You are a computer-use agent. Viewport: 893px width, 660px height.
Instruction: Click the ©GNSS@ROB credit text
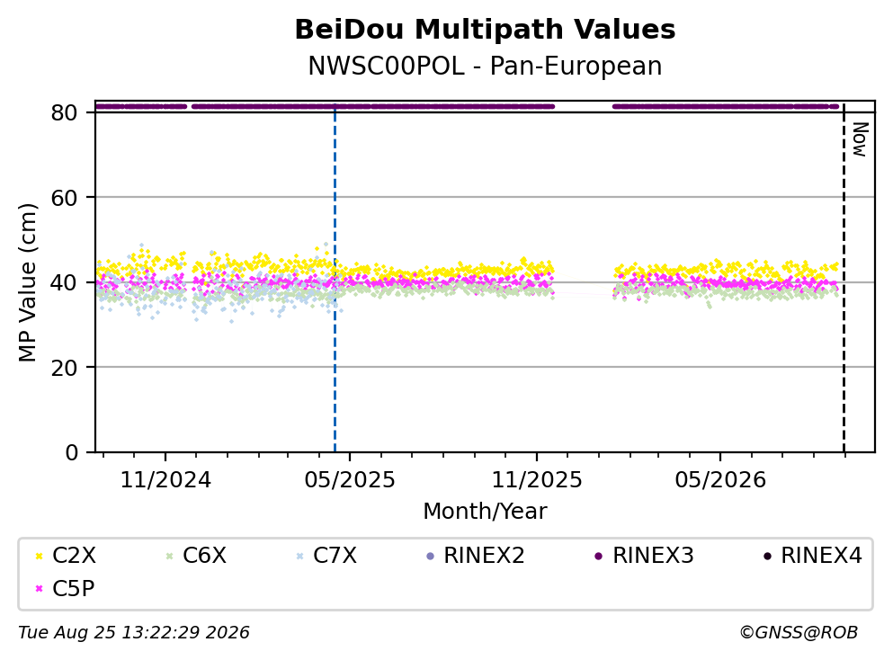[799, 633]
